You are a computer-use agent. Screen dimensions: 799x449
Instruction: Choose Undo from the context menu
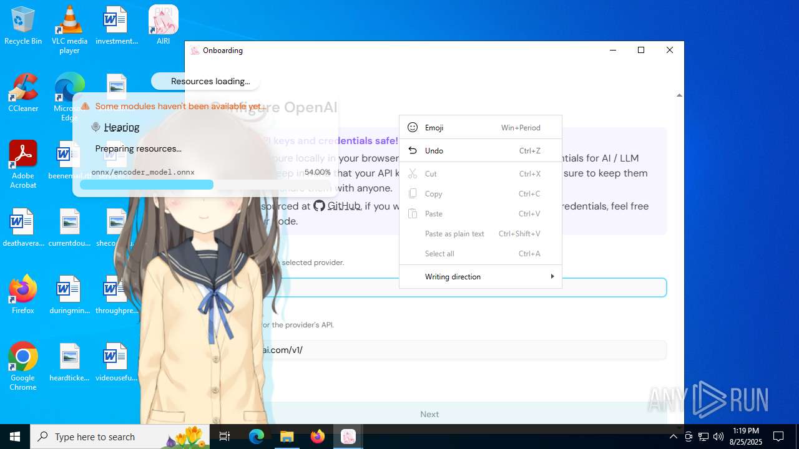[481, 150]
